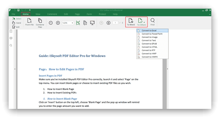Open the bookmarks side panel
The image size is (220, 119).
(x=11, y=31)
